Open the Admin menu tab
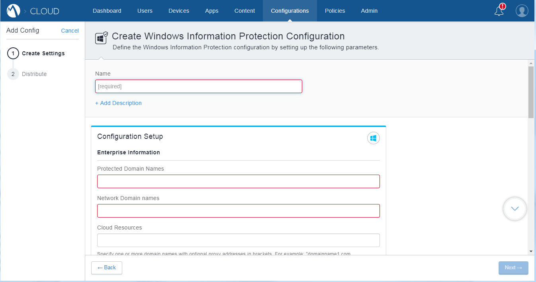536x282 pixels. (369, 11)
